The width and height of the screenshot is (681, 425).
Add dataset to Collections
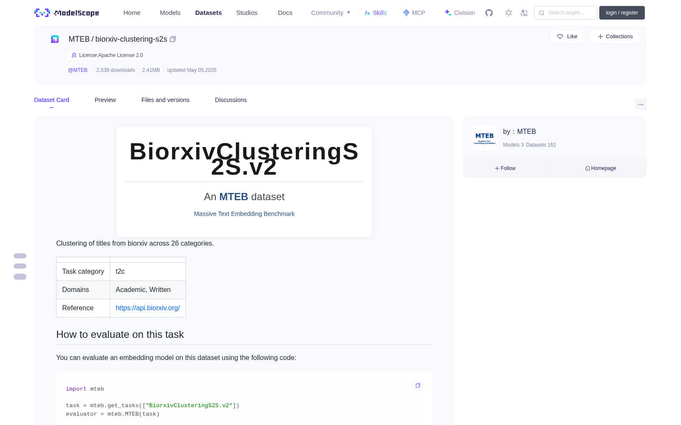point(615,37)
